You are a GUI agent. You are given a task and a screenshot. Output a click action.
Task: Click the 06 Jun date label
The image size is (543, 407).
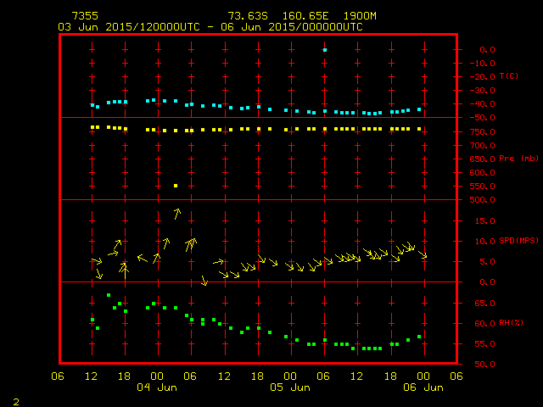(423, 387)
